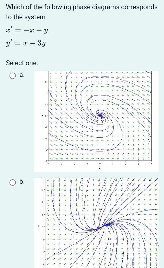The height and width of the screenshot is (268, 164).
Task: Select answer option b radio button
Action: 13,182
